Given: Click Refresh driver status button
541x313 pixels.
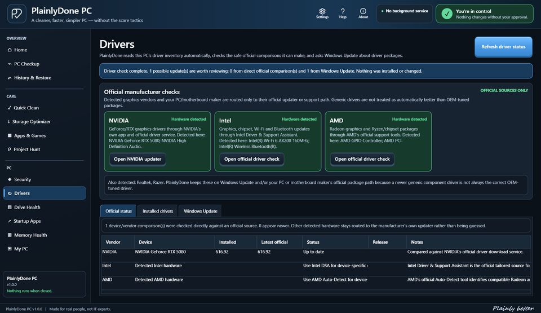Looking at the screenshot, I should pos(503,47).
